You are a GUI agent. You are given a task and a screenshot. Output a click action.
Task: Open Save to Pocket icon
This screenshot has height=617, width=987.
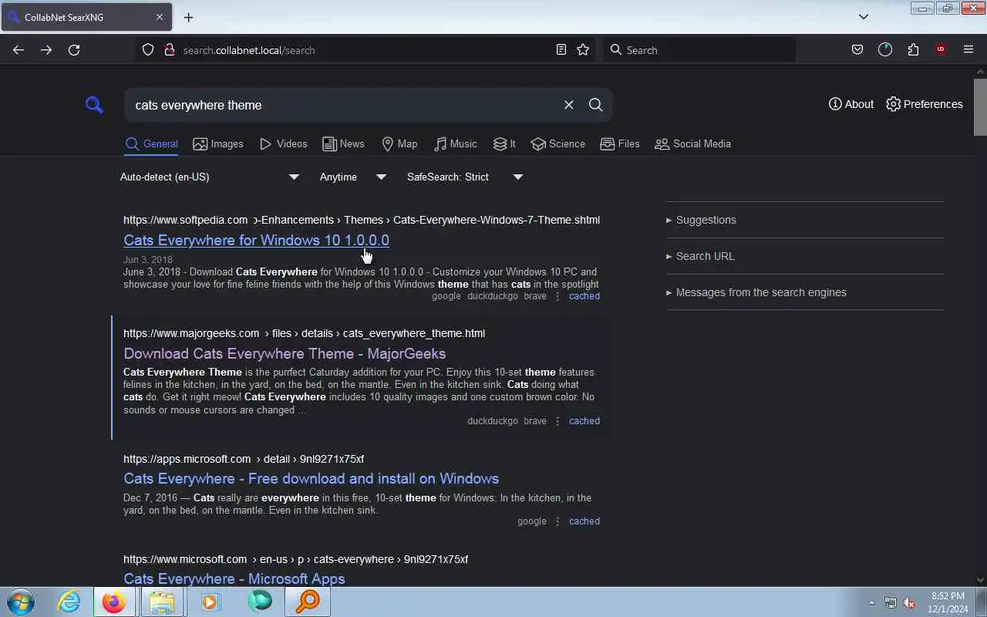click(x=857, y=49)
